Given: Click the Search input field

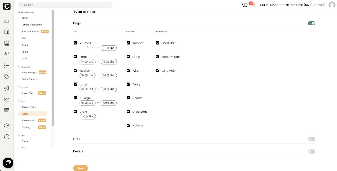Looking at the screenshot, I should click(x=66, y=5).
